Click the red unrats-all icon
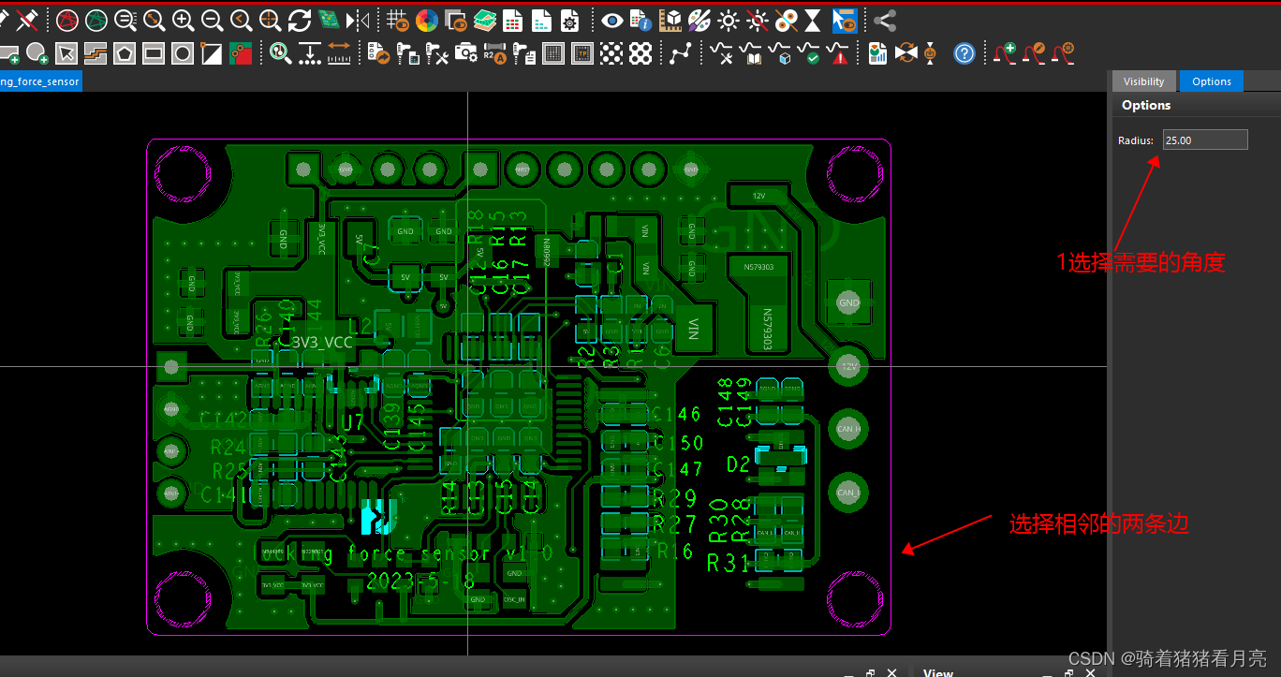 [66, 19]
